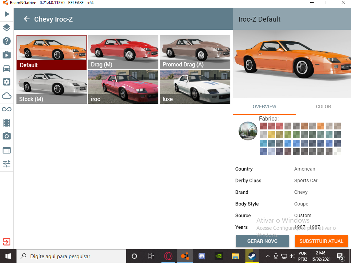The height and width of the screenshot is (263, 351).
Task: Pick the first dark red factory swatch
Action: point(263,126)
